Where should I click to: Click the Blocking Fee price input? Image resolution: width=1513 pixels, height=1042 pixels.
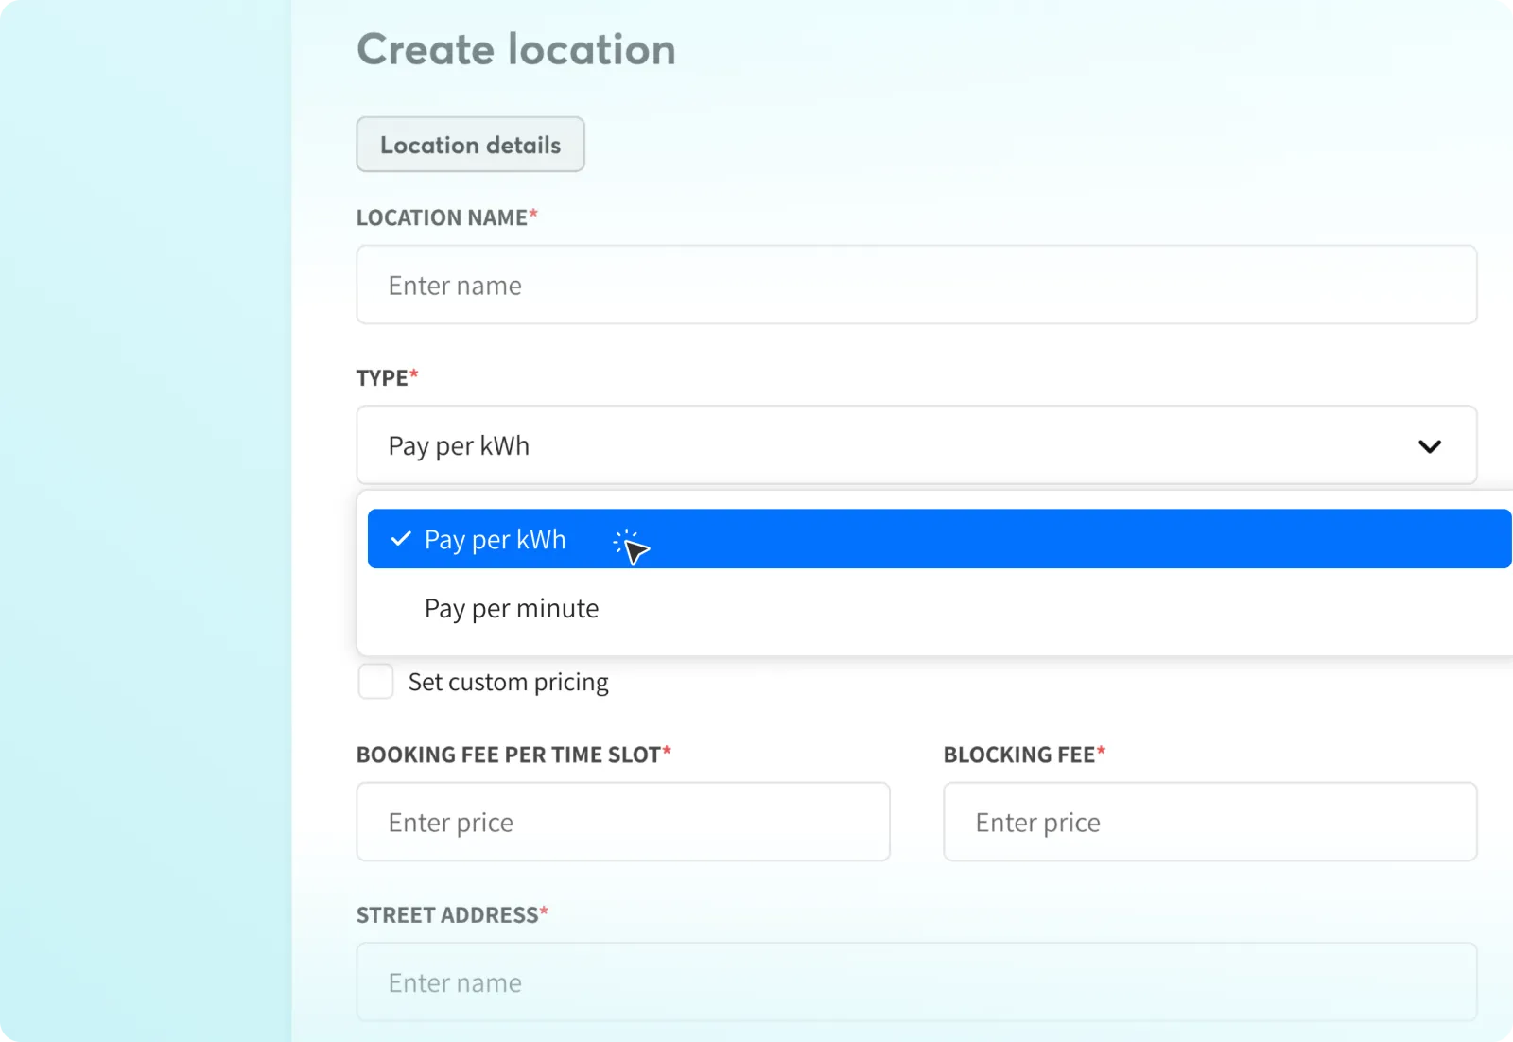pyautogui.click(x=1209, y=822)
